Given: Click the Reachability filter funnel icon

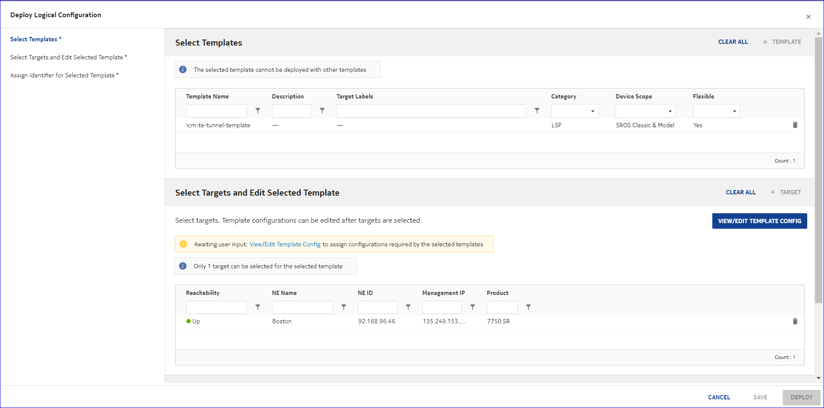Looking at the screenshot, I should [x=258, y=307].
